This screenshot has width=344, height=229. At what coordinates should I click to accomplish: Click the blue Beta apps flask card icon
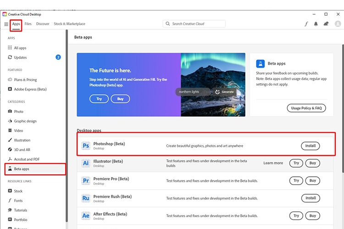tap(261, 64)
